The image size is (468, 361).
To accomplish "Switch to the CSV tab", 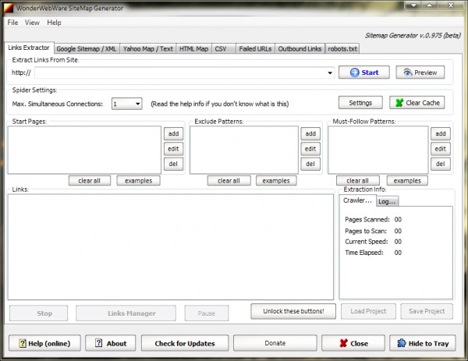I will click(224, 49).
